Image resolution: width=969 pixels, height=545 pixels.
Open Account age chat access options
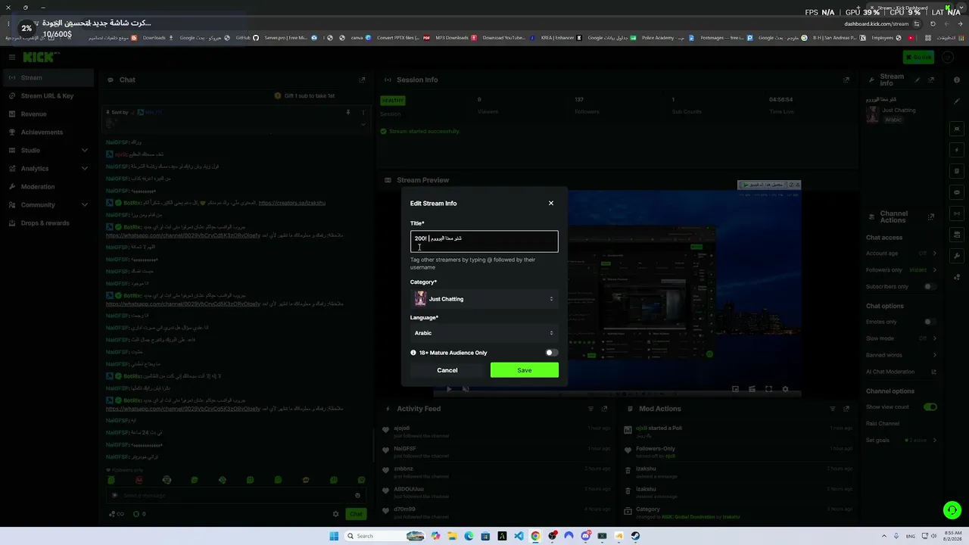tap(901, 254)
